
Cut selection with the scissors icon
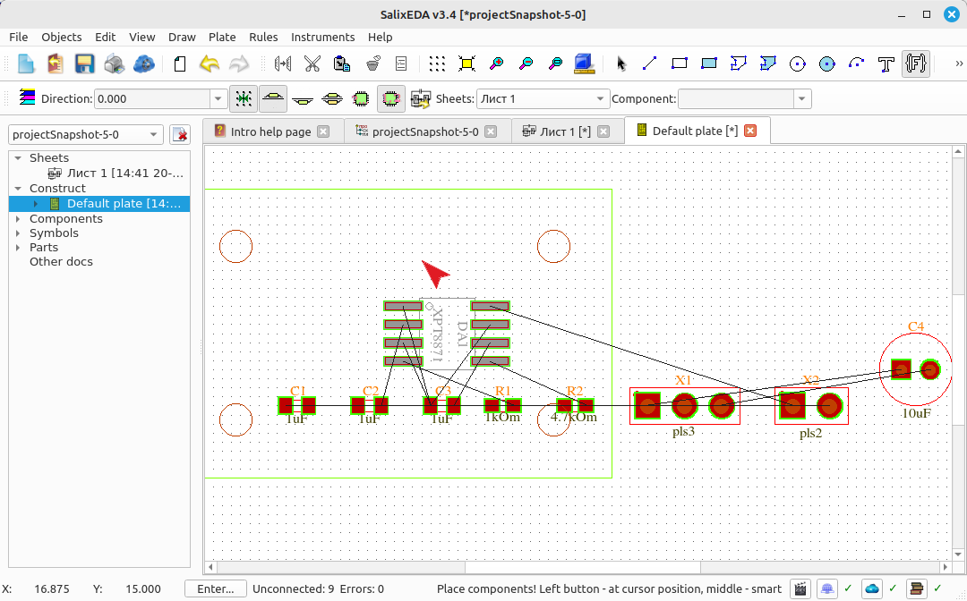pos(312,63)
